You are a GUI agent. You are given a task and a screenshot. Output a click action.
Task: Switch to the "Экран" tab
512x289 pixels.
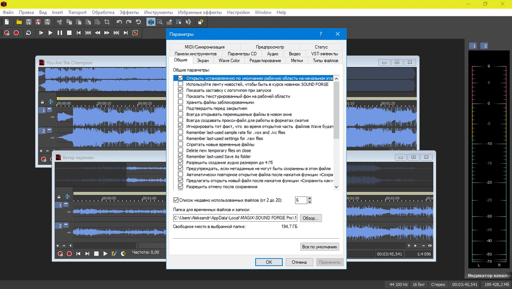pyautogui.click(x=203, y=61)
